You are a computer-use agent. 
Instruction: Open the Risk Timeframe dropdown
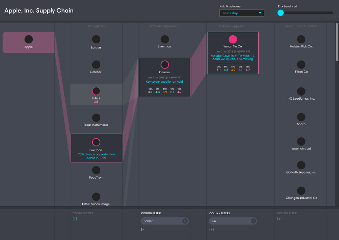click(242, 13)
